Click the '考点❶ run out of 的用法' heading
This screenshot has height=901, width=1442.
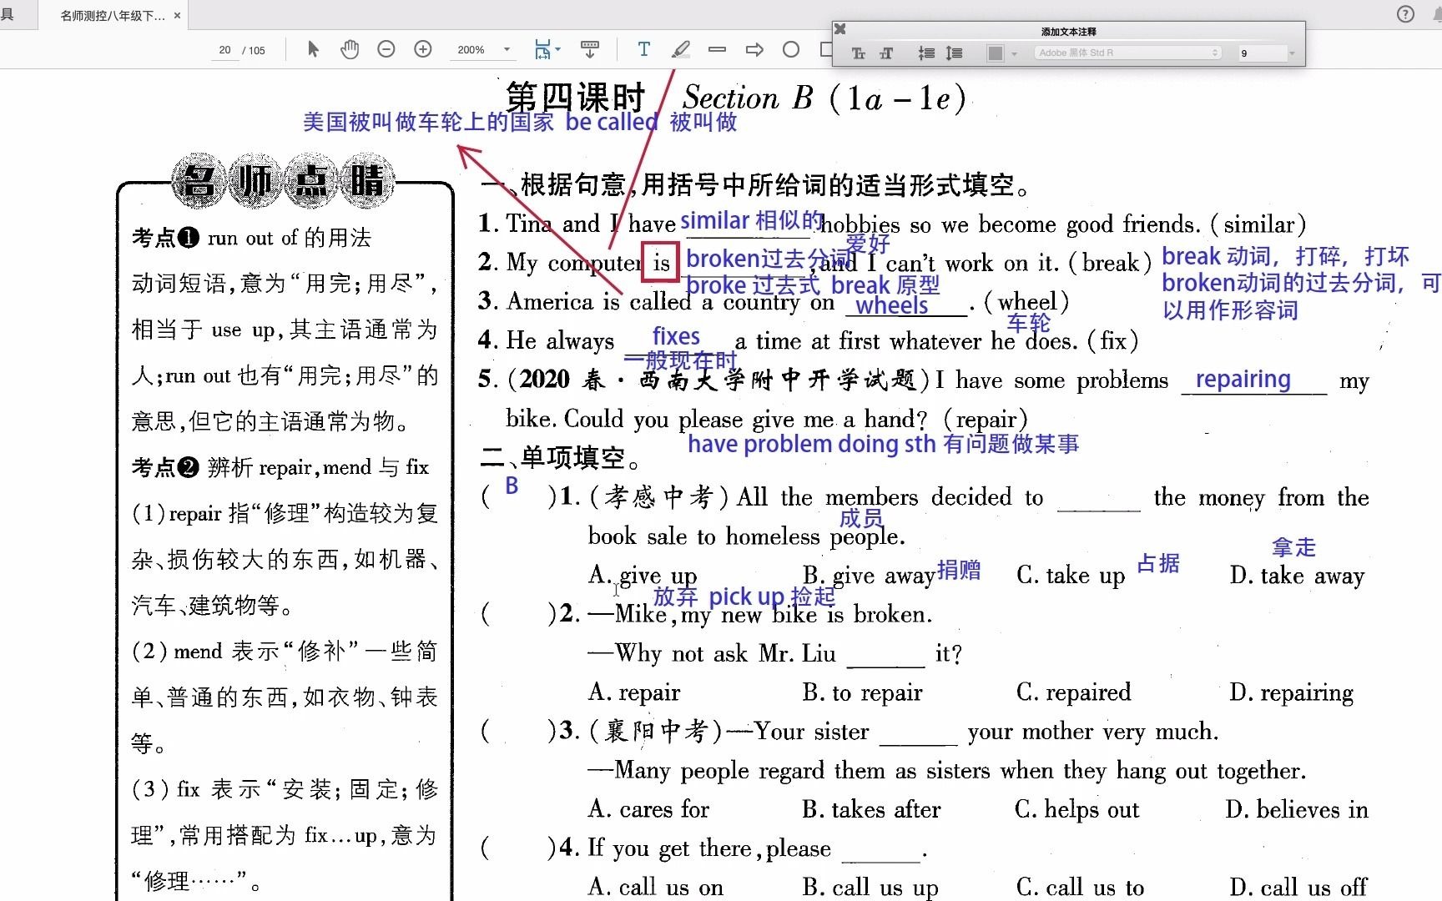point(251,238)
